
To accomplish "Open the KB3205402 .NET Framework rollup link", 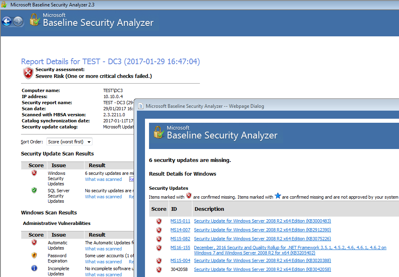I will pyautogui.click(x=290, y=250).
